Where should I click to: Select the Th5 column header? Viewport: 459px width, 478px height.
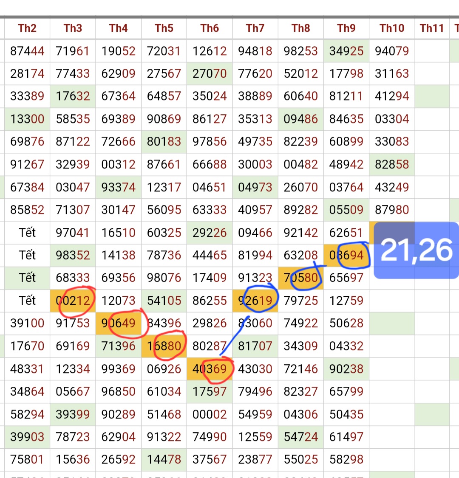coord(164,28)
